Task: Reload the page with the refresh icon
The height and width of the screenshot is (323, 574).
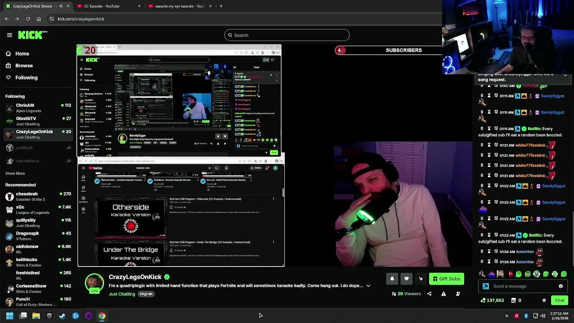Action: [x=28, y=19]
